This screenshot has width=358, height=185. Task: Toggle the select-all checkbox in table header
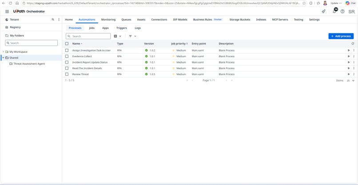(67, 43)
